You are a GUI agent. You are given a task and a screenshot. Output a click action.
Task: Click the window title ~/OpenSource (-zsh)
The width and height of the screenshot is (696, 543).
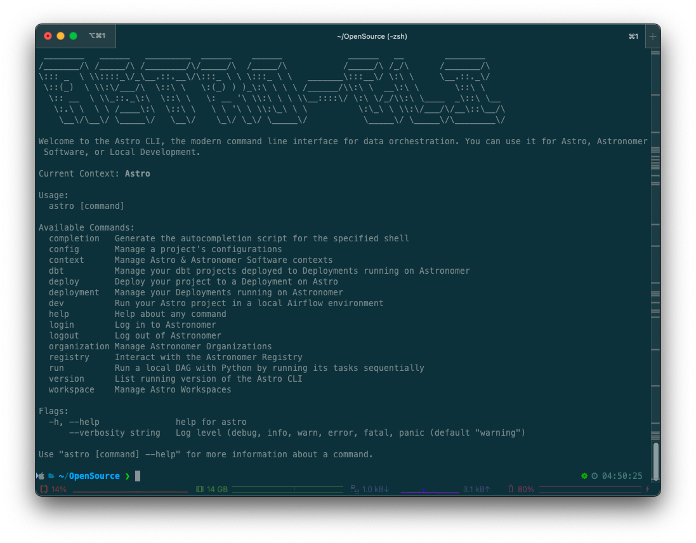[372, 36]
